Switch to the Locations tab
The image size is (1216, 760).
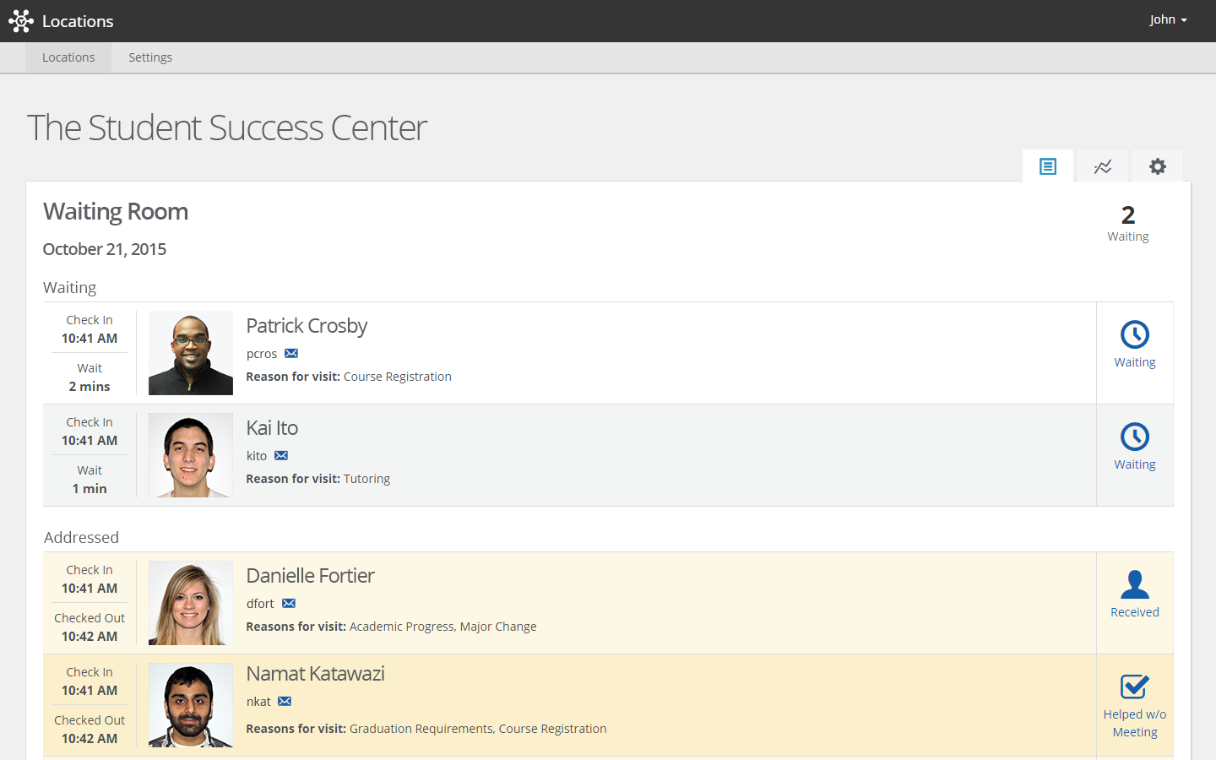click(x=68, y=57)
